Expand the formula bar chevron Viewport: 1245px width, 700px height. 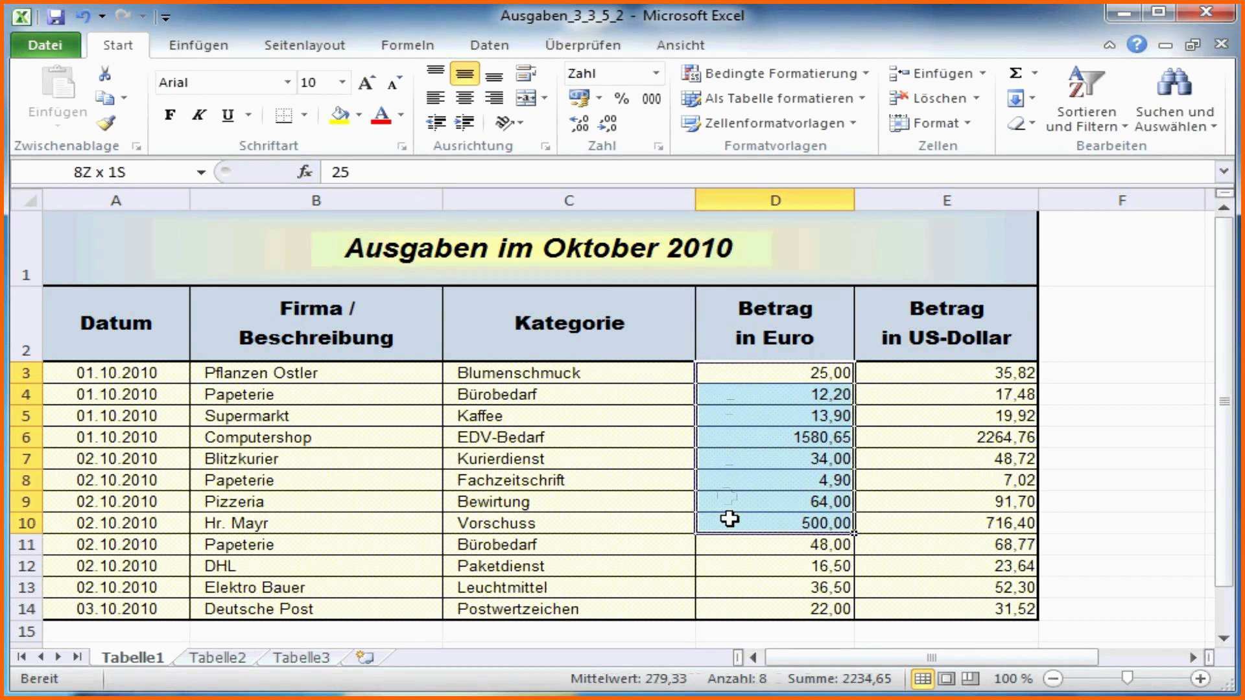point(1224,171)
